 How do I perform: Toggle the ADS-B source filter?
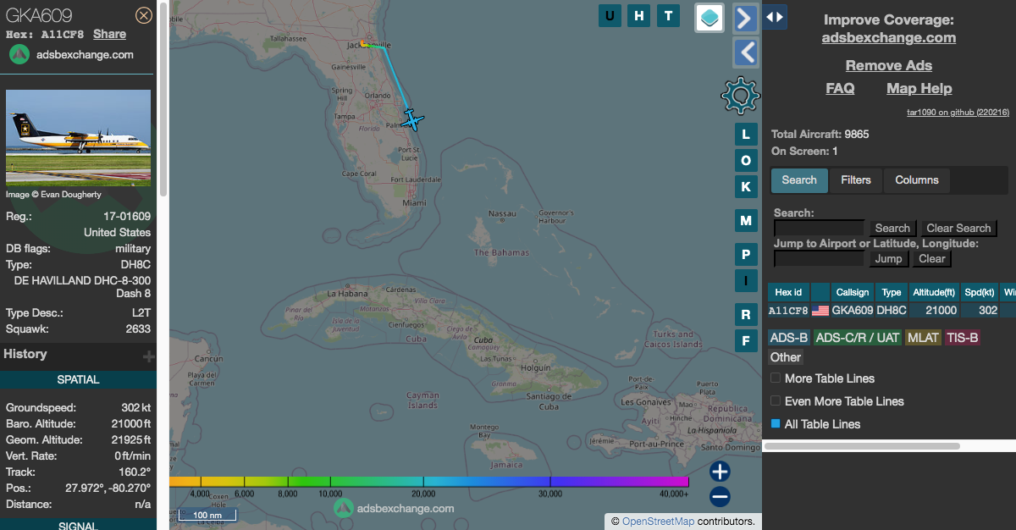tap(789, 338)
